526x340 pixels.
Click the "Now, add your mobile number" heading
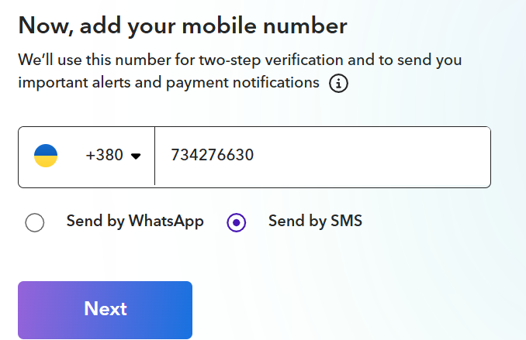[182, 26]
